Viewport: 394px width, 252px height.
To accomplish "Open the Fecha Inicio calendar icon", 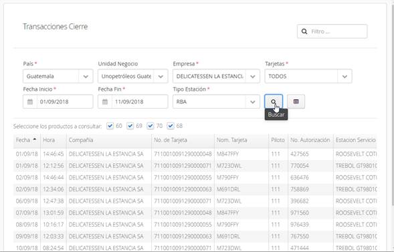I will coord(30,102).
